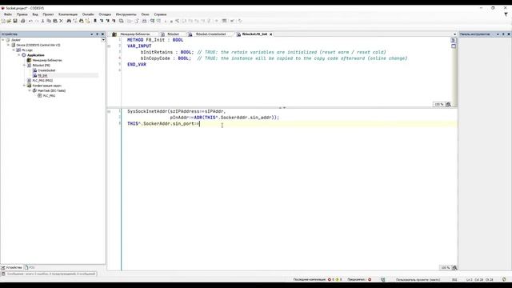This screenshot has width=512, height=288.
Task: Open the Компиляция menu
Action: (68, 14)
